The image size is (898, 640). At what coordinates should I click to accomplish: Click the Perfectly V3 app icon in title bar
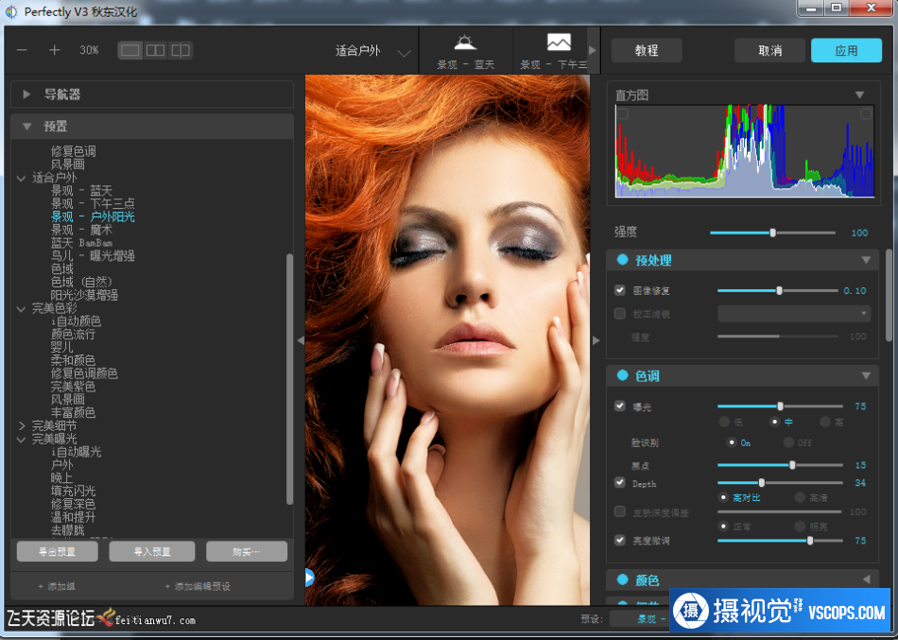coord(11,11)
